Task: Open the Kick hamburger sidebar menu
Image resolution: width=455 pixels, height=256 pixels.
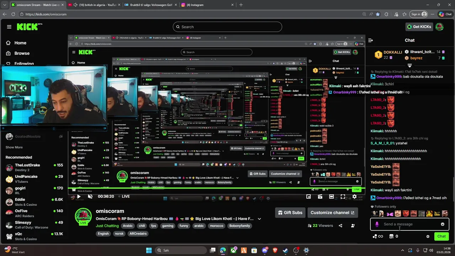Action: tap(9, 27)
